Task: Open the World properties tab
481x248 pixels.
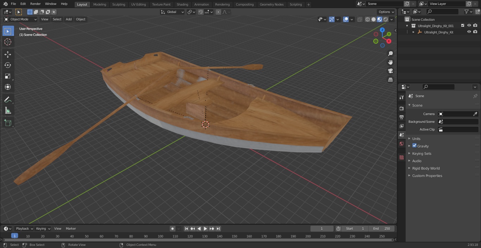Action: click(401, 144)
